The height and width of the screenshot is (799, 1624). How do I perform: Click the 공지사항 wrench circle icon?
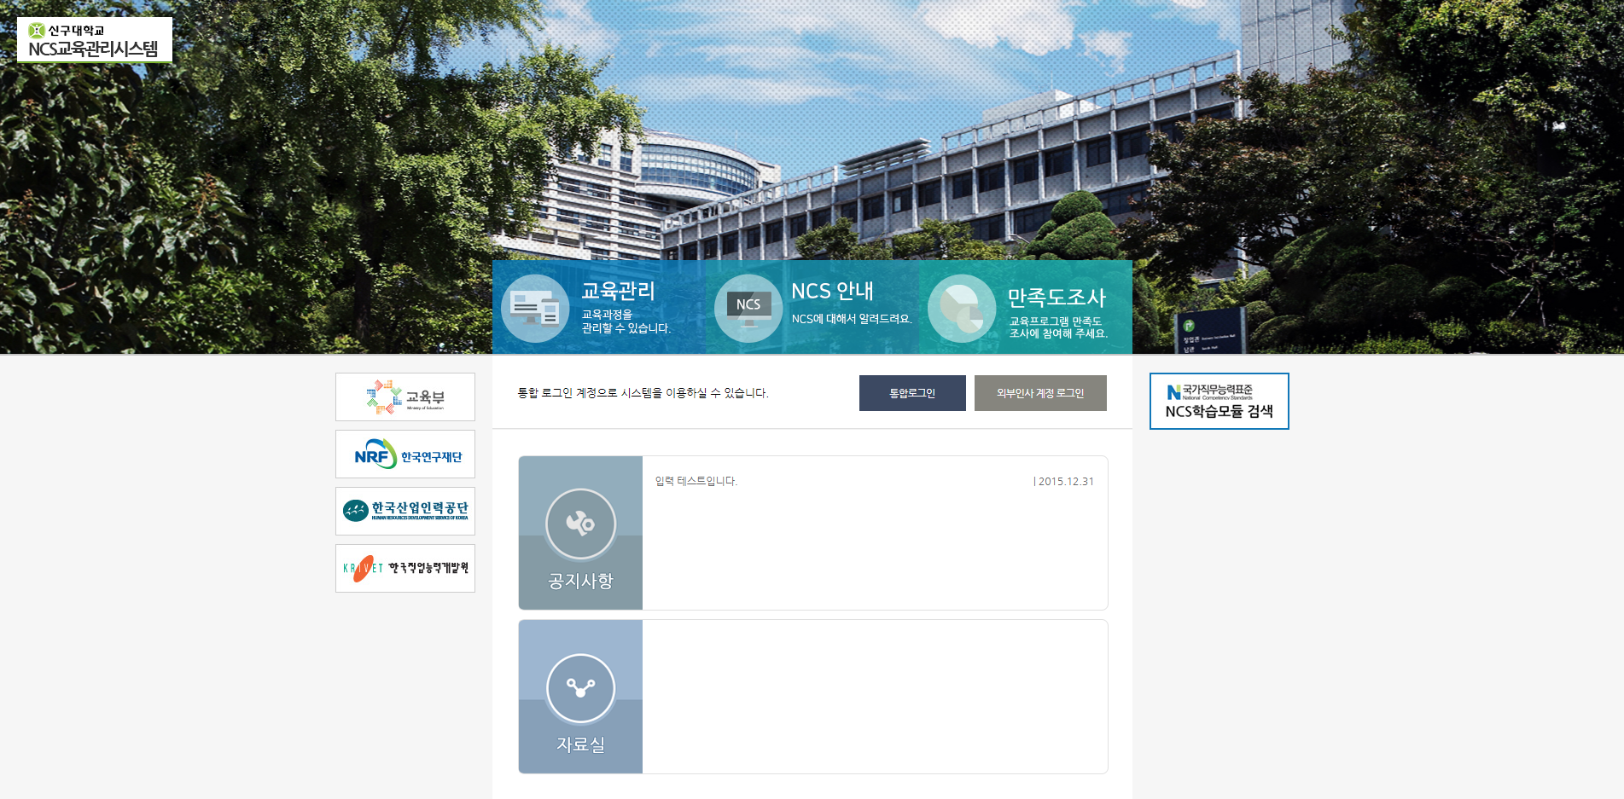pyautogui.click(x=580, y=524)
